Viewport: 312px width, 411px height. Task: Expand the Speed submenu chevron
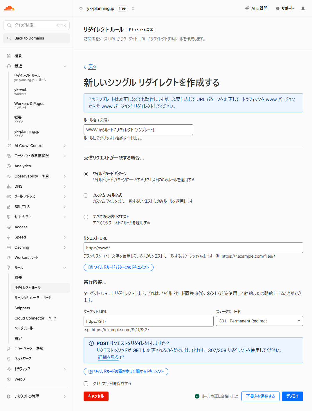point(65,237)
